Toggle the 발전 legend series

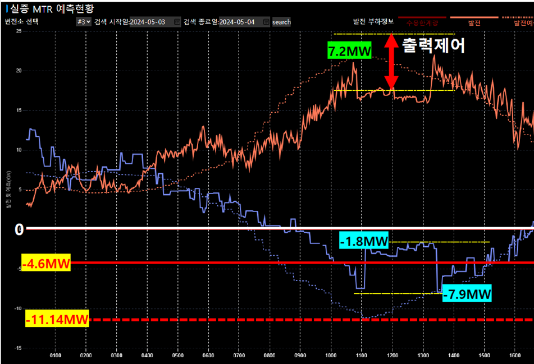(474, 22)
